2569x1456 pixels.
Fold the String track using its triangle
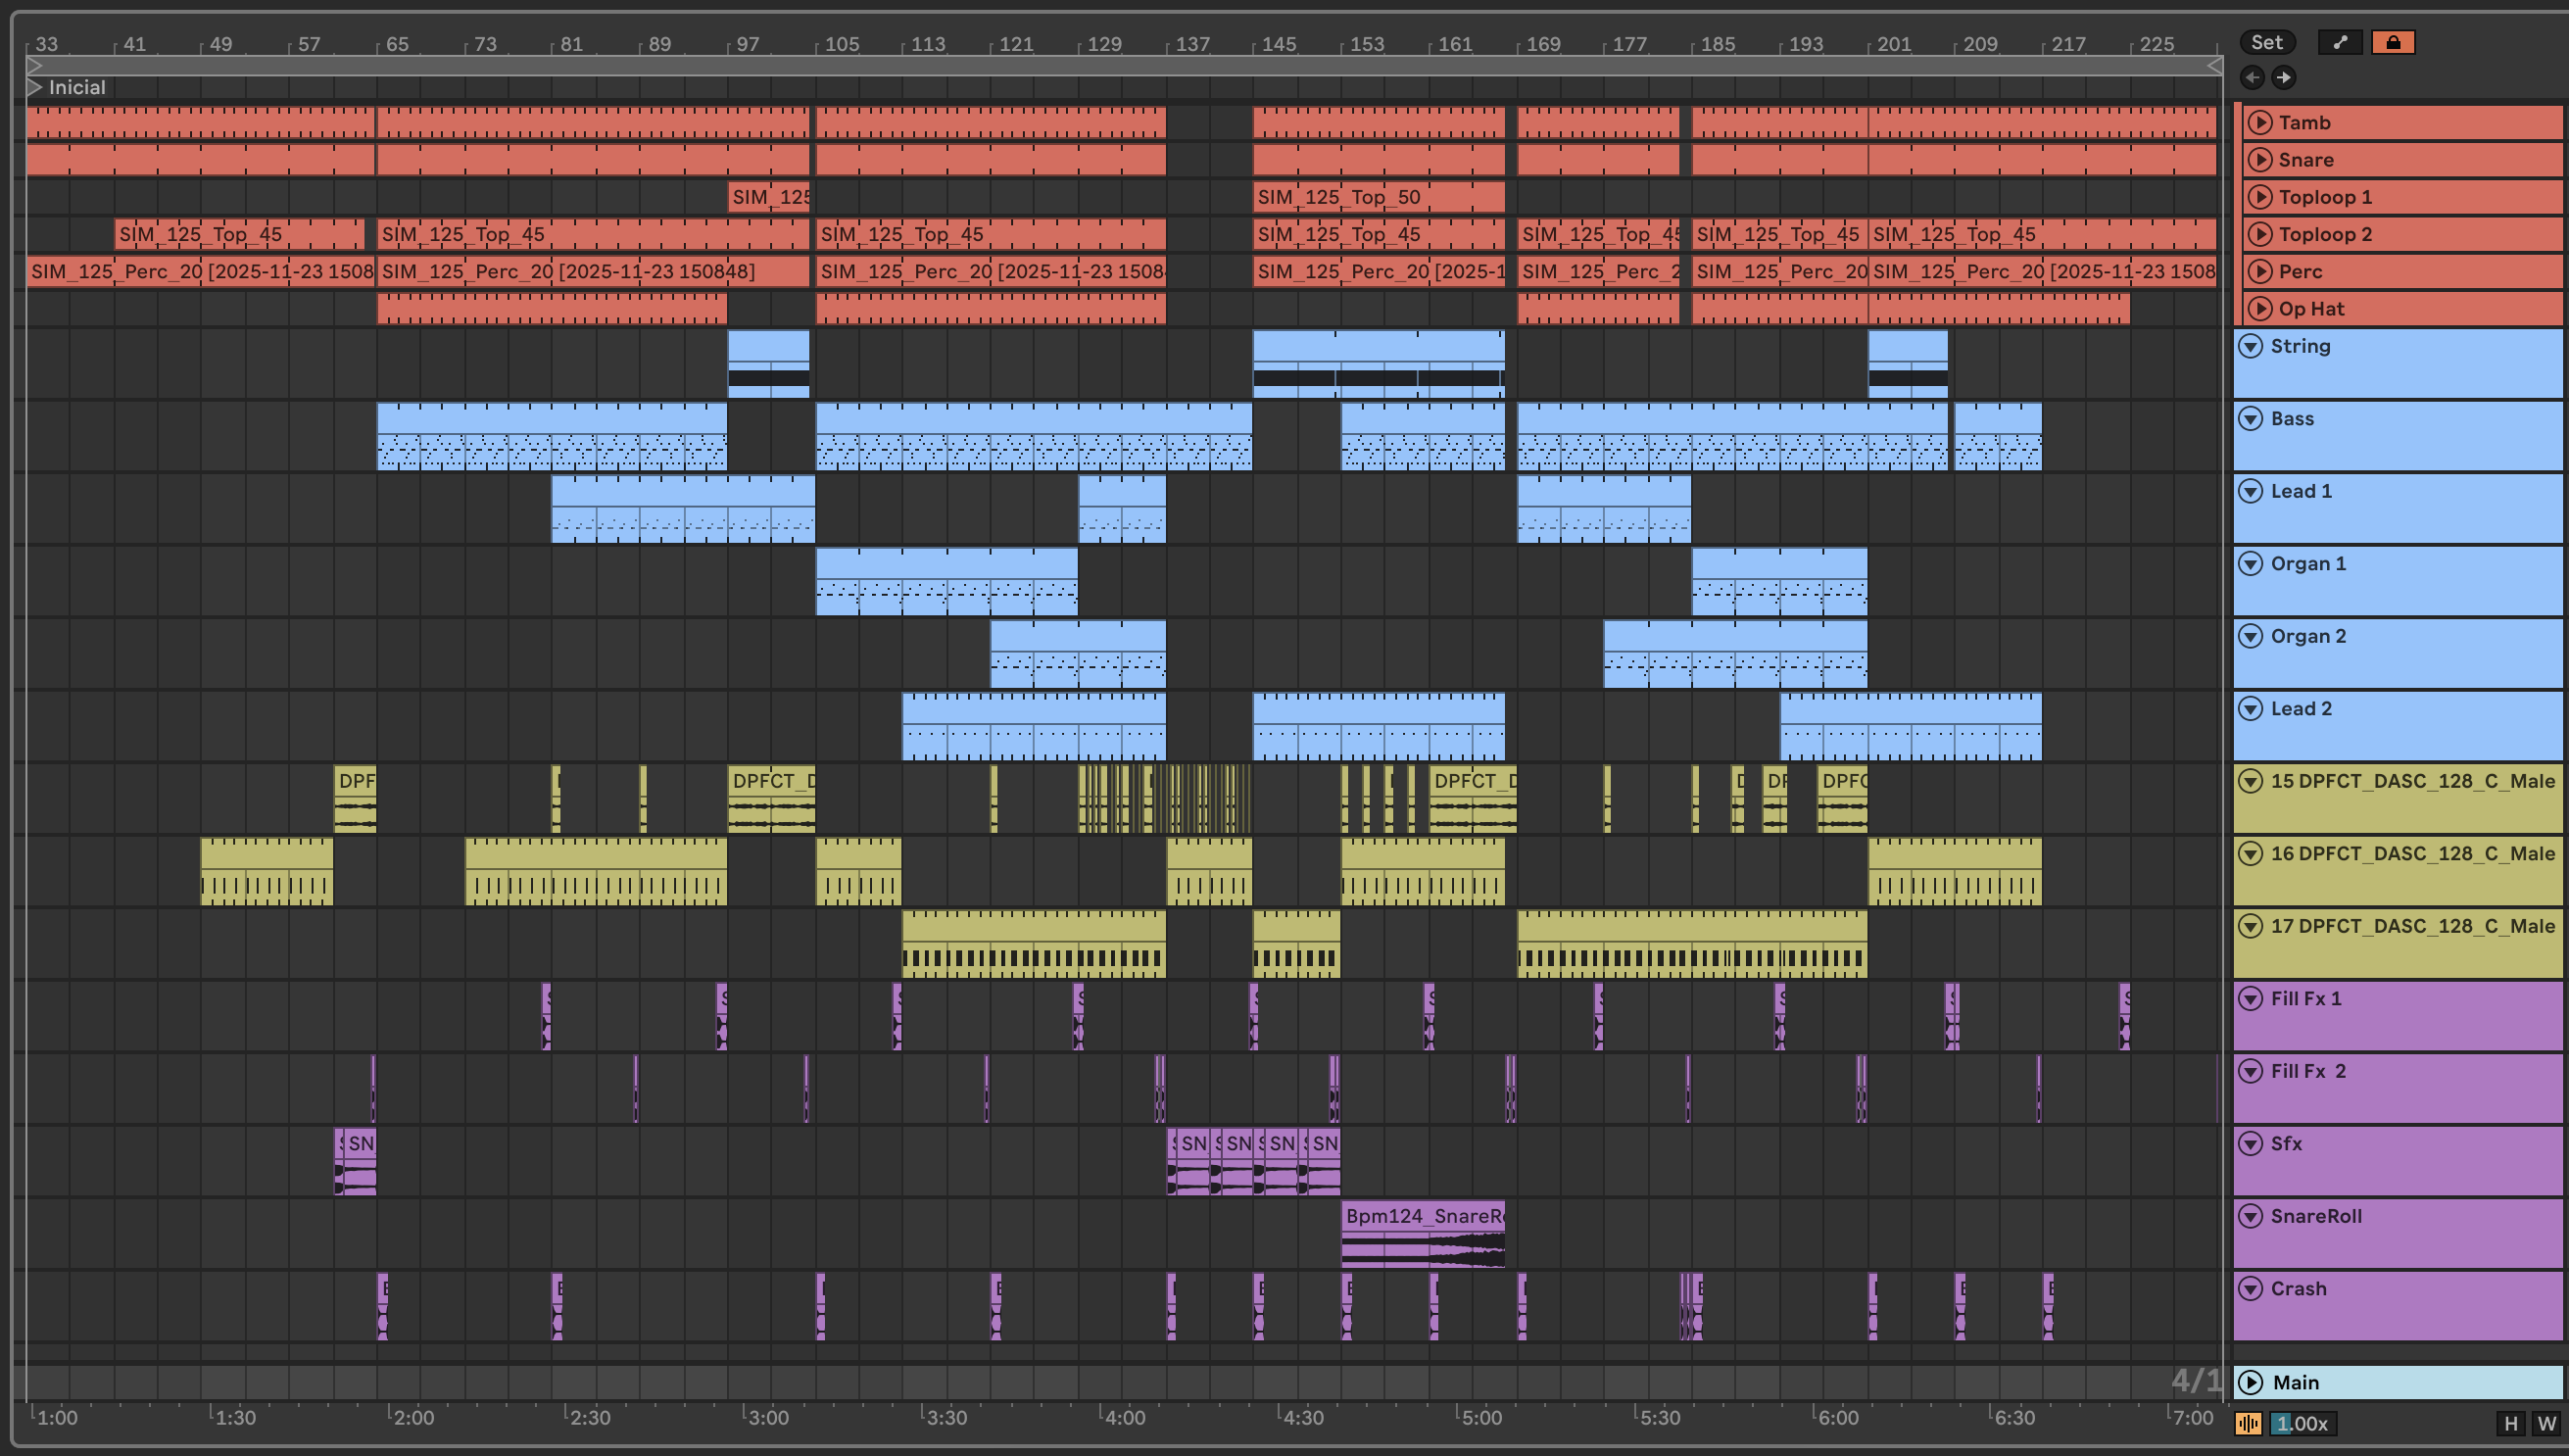tap(2250, 346)
